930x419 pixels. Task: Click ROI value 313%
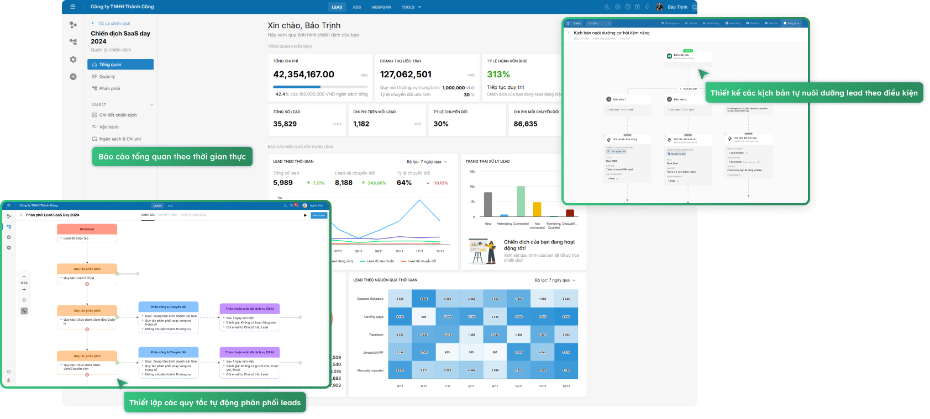pyautogui.click(x=498, y=74)
